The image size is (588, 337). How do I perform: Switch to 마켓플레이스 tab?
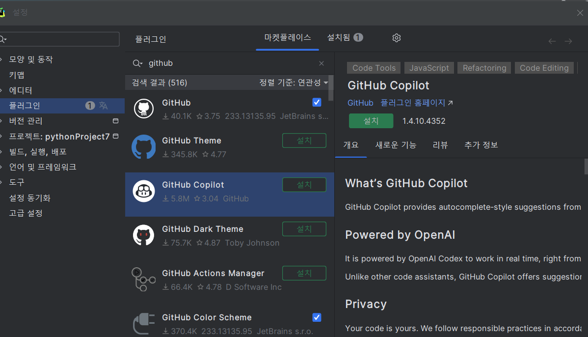click(x=287, y=37)
